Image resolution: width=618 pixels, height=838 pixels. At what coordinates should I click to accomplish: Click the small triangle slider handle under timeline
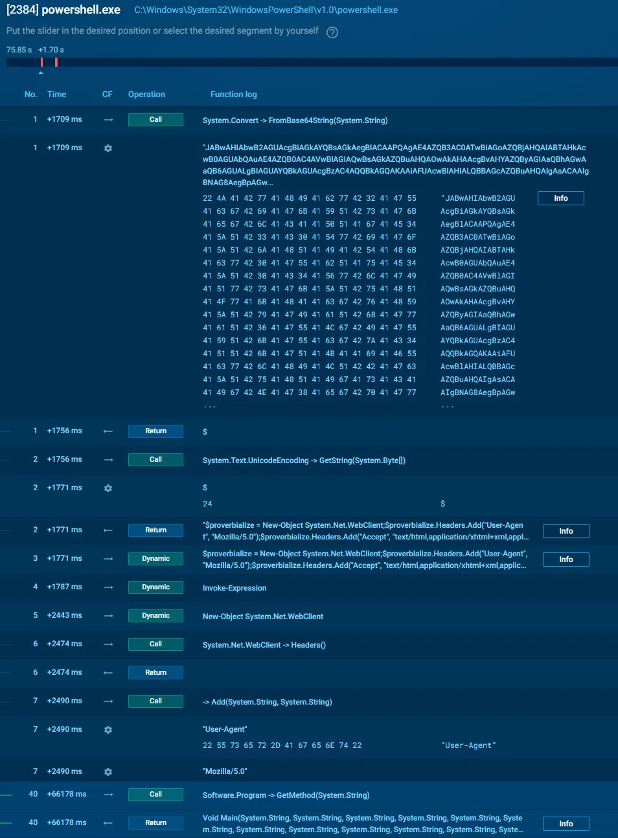(x=41, y=73)
